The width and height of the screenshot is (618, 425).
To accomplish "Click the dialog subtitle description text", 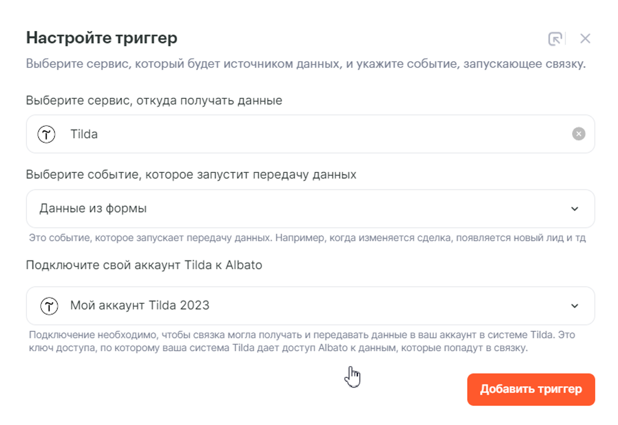I will point(306,64).
